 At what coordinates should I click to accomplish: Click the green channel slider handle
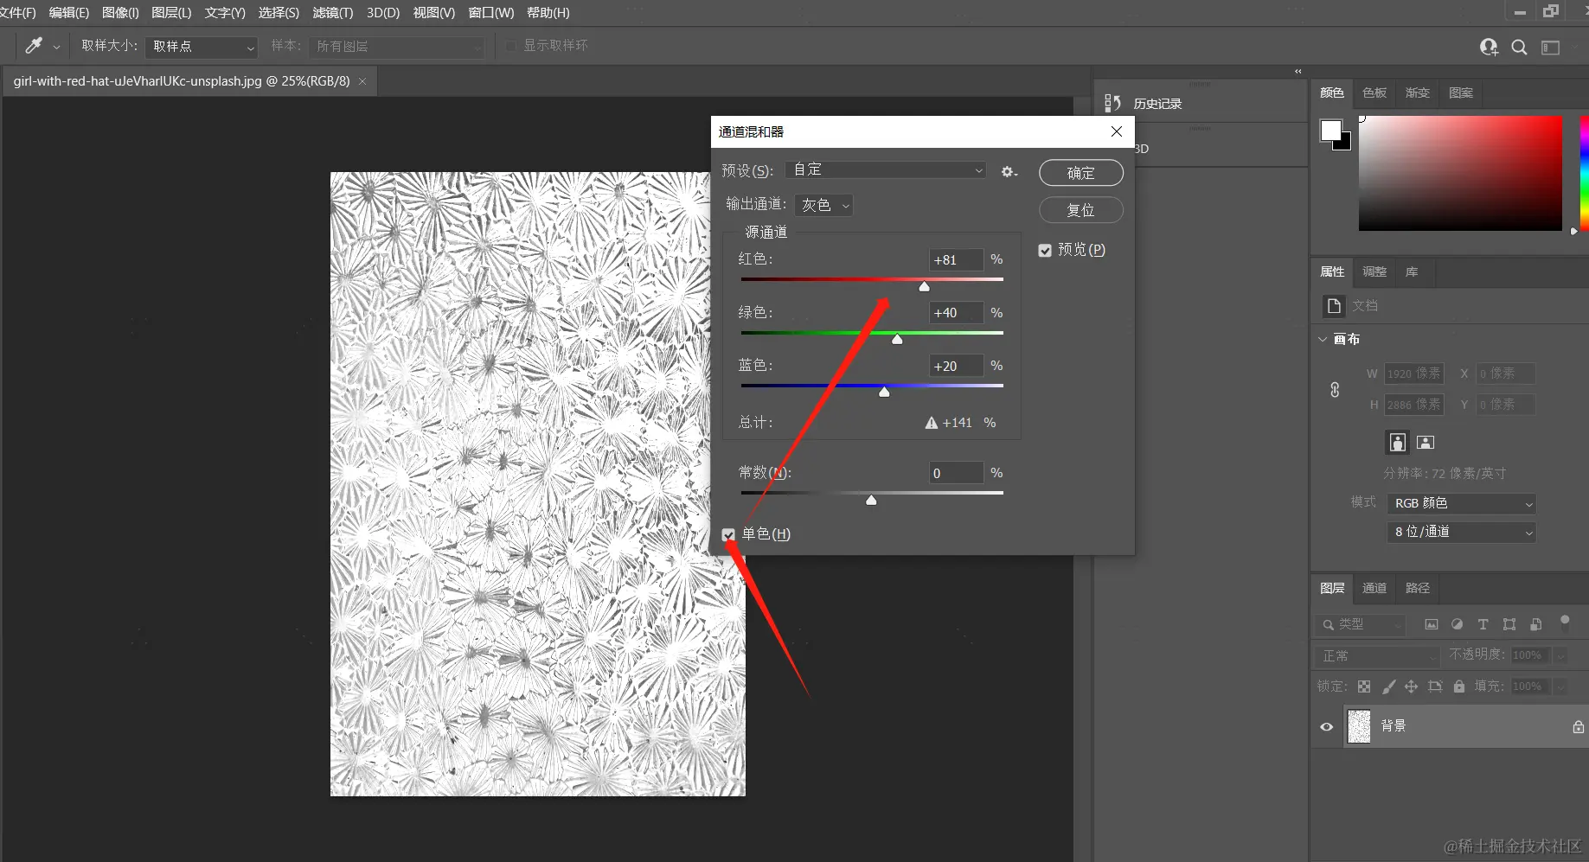(x=897, y=340)
